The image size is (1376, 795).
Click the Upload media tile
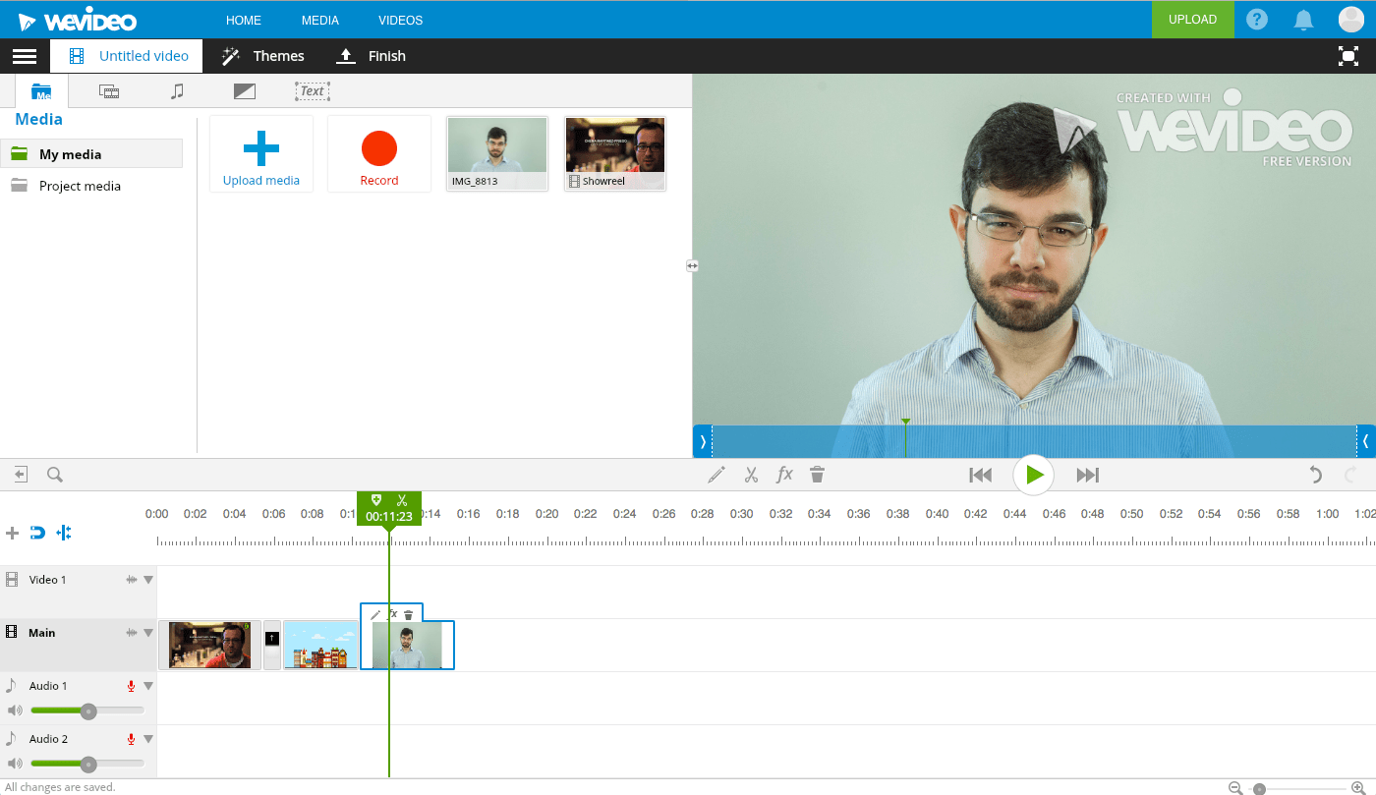[261, 153]
